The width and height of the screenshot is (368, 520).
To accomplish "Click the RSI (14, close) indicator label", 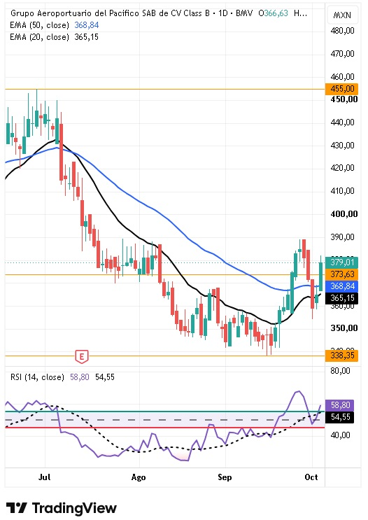I will [x=37, y=377].
